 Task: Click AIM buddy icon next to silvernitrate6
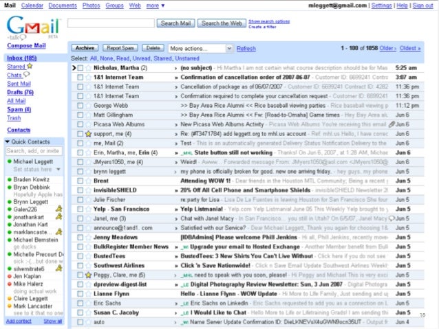58,269
